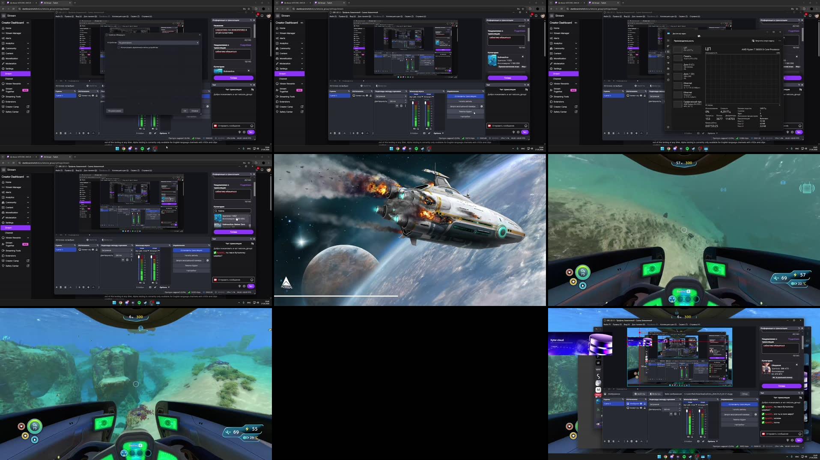Open chat user list icon in Xytor cloud frame
The width and height of the screenshot is (820, 460).
pos(800,398)
